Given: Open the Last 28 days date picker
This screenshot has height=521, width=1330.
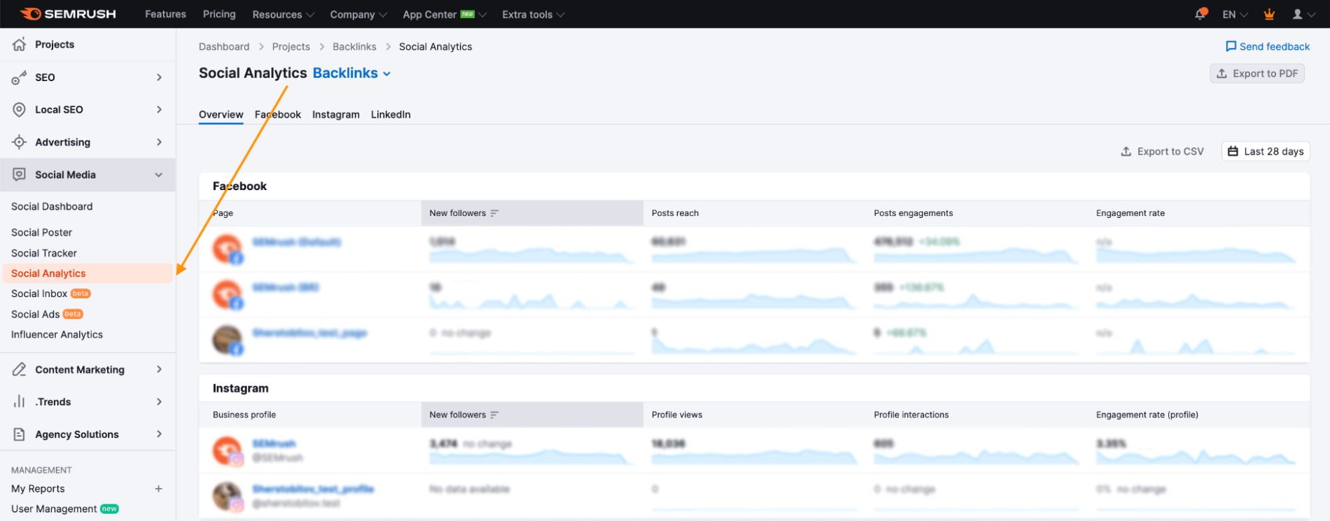Looking at the screenshot, I should 1265,152.
